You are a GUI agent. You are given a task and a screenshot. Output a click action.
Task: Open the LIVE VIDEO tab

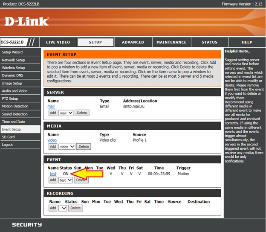tap(58, 42)
